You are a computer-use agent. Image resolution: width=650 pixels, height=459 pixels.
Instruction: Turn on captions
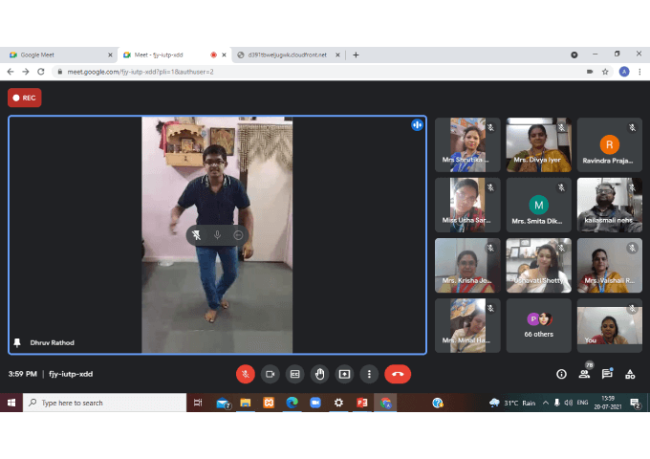coord(294,374)
